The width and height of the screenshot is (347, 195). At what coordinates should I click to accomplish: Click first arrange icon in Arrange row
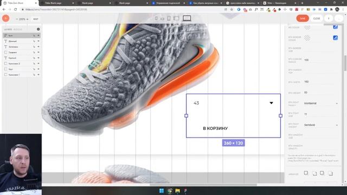[306, 173]
